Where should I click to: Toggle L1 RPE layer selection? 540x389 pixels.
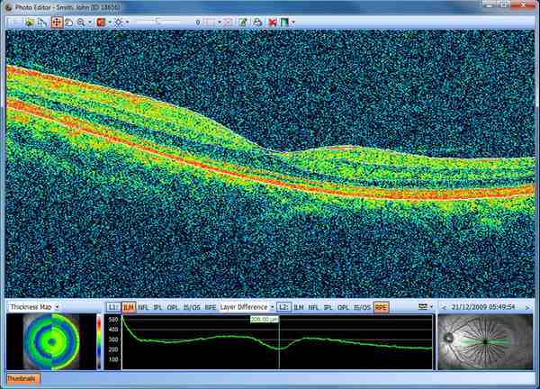click(210, 307)
